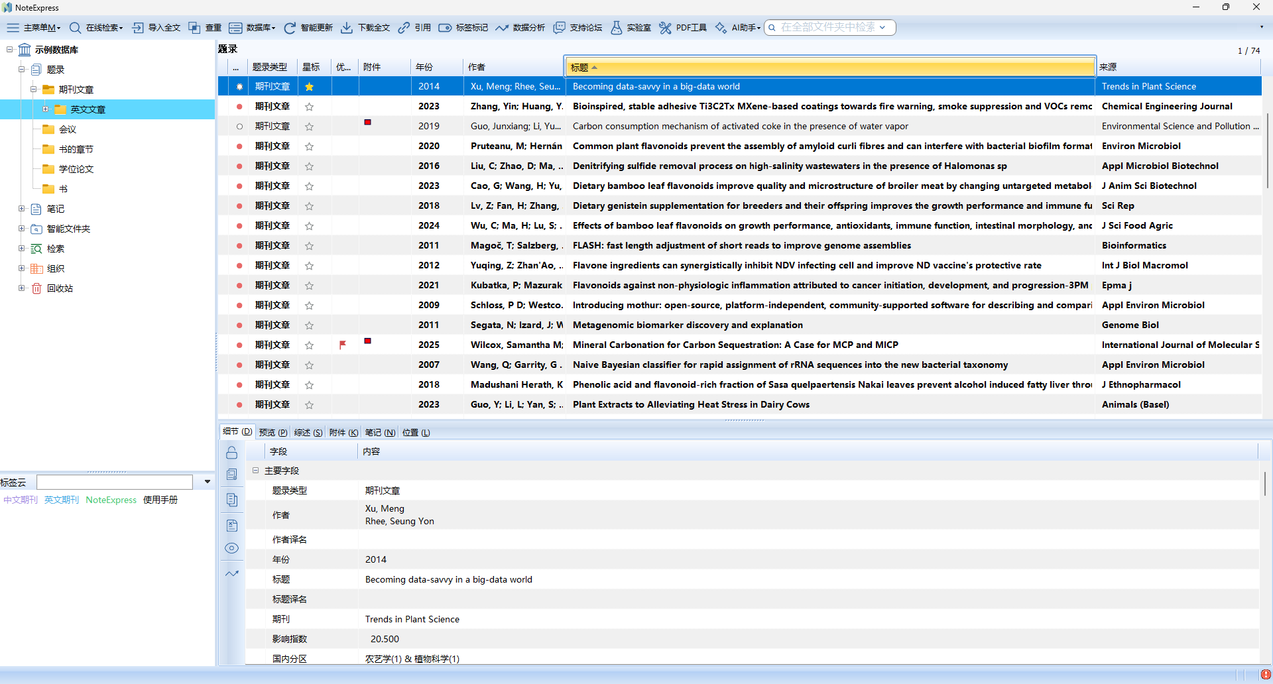Viewport: 1273px width, 684px height.
Task: Open the PDF工具 icon
Action: [665, 28]
